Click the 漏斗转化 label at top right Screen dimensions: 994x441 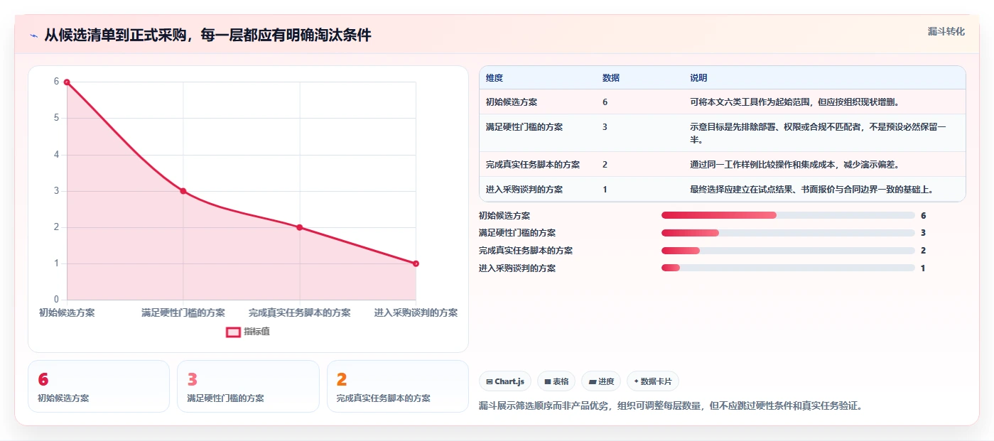946,31
